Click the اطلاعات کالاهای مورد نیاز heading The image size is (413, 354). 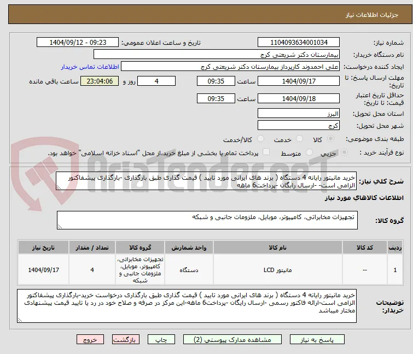click(x=364, y=198)
